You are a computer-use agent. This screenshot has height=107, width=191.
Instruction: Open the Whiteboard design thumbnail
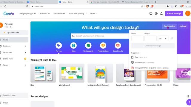click(x=72, y=73)
